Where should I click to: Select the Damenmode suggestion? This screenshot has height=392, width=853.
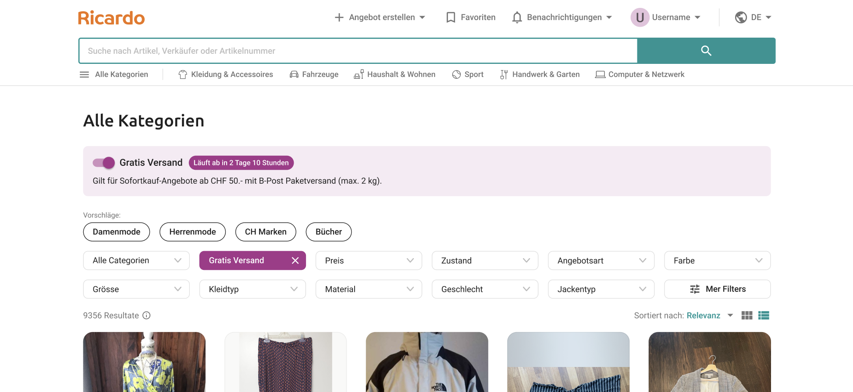117,232
